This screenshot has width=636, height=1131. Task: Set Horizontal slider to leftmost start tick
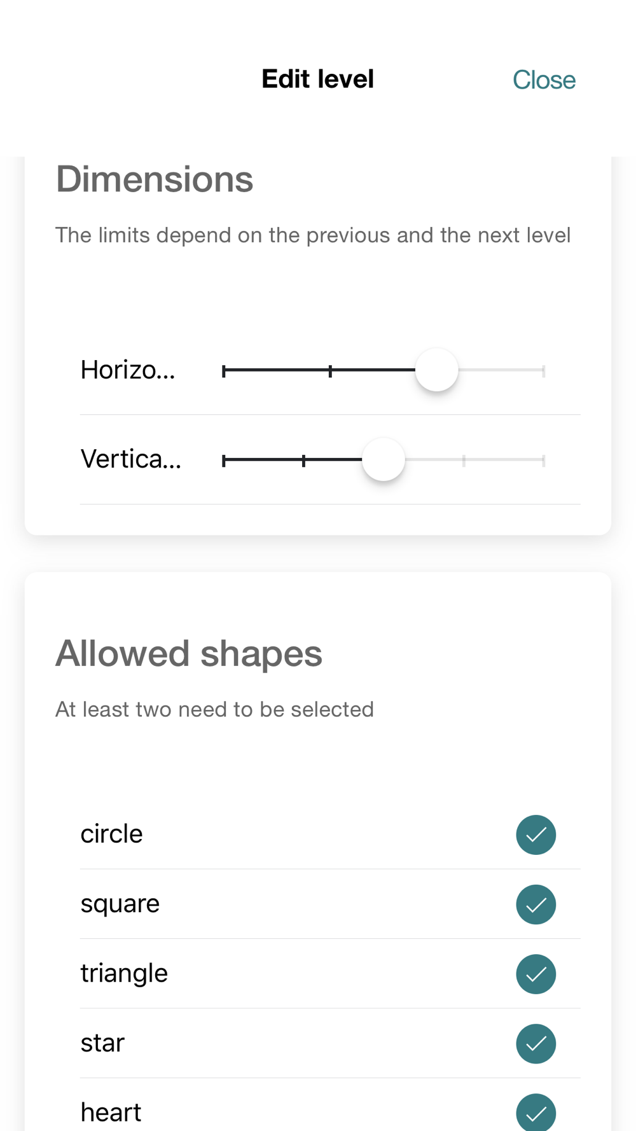click(224, 371)
